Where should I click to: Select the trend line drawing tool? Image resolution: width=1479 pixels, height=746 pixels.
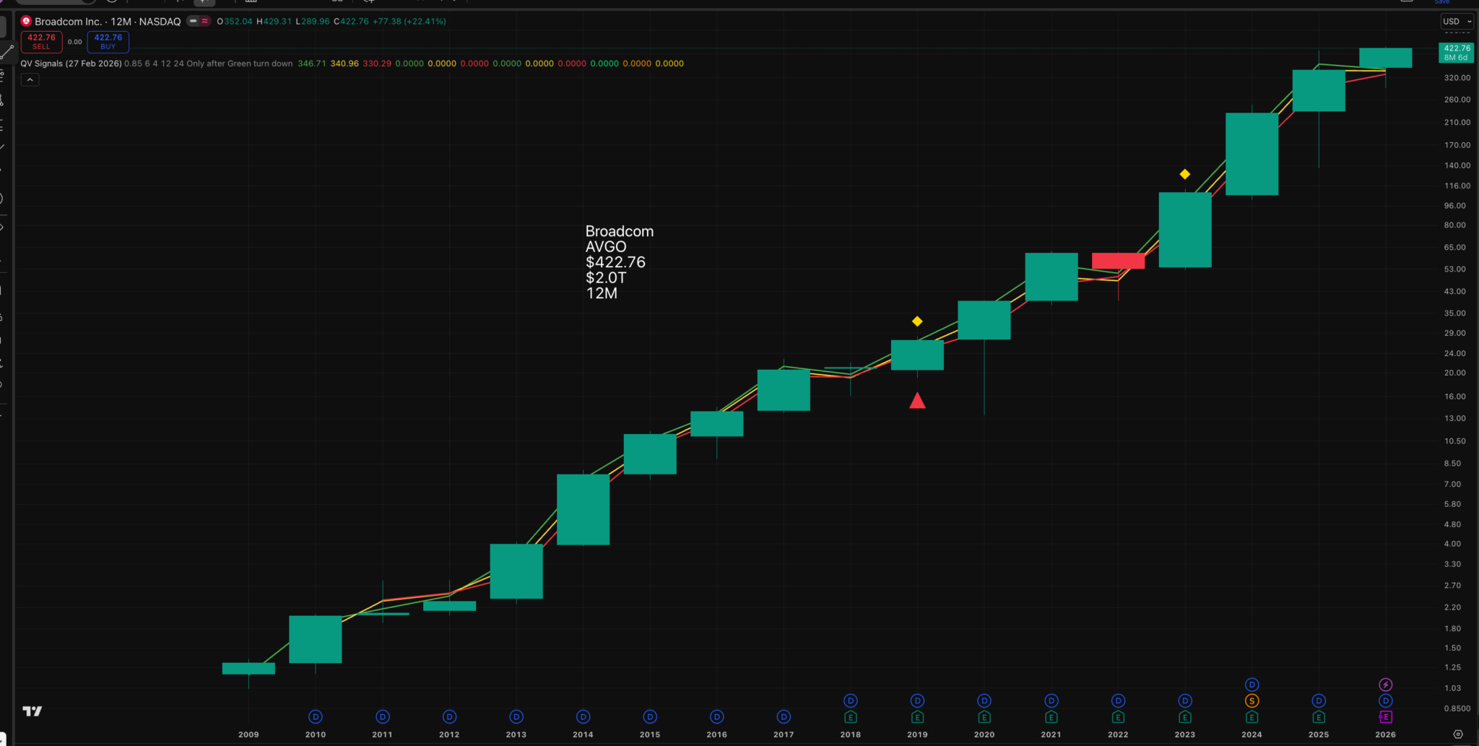click(6, 52)
